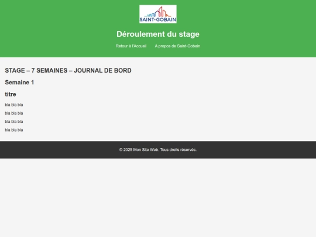Click the 'titre' subheading

[x=11, y=94]
